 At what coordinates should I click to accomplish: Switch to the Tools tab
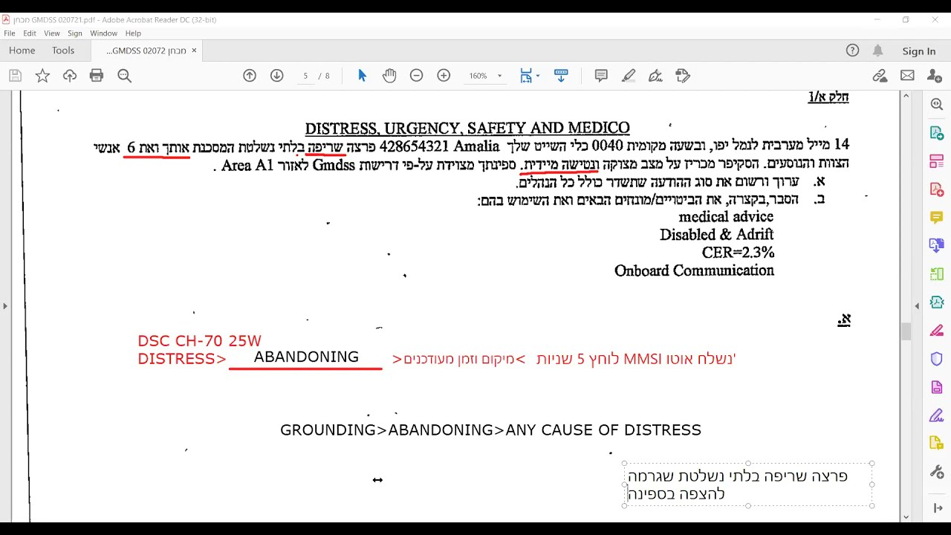click(63, 51)
